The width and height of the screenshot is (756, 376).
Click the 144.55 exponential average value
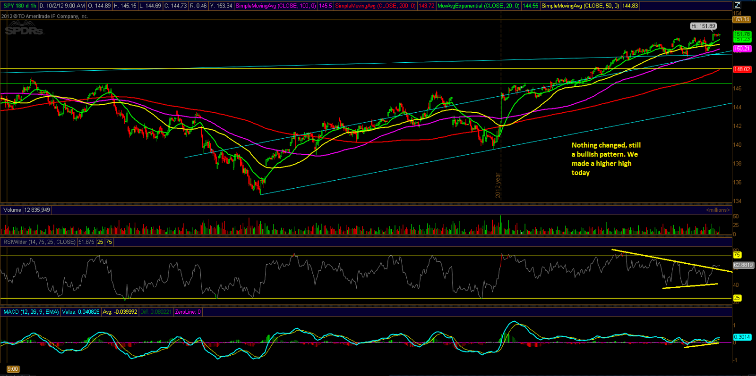click(531, 6)
